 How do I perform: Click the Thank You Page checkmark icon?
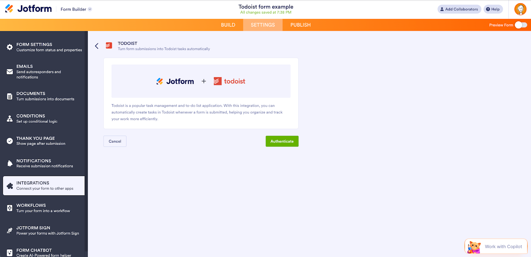10,141
